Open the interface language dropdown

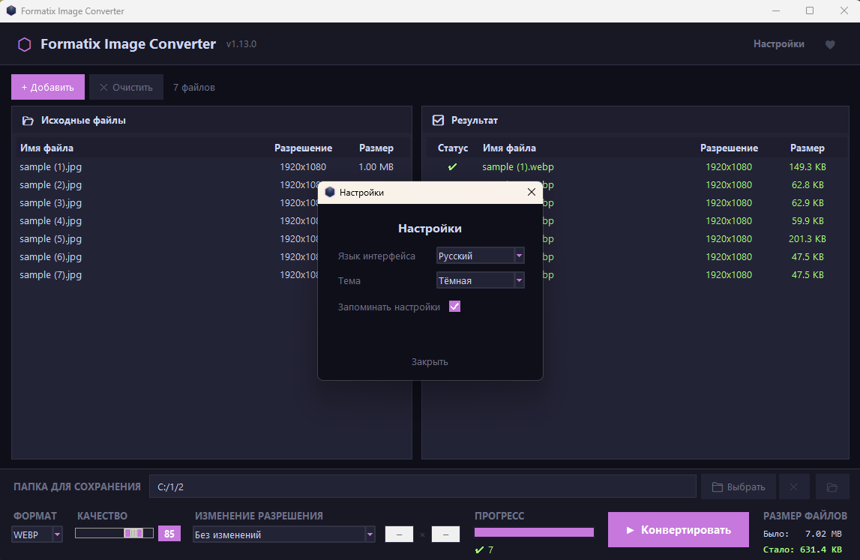click(481, 256)
